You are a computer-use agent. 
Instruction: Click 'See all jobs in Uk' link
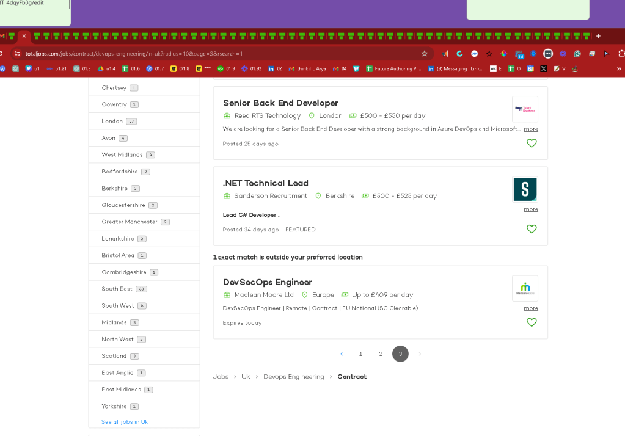point(125,422)
